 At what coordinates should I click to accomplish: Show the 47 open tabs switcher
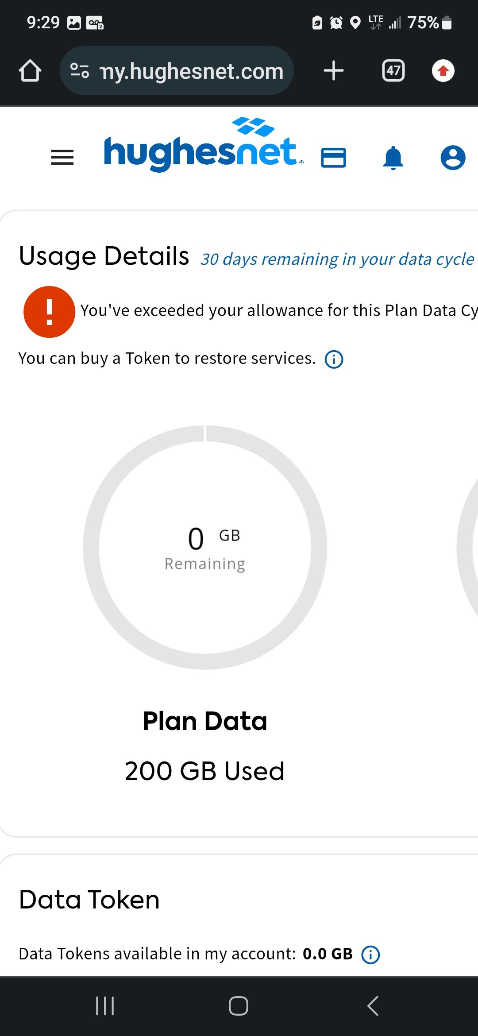[x=393, y=71]
